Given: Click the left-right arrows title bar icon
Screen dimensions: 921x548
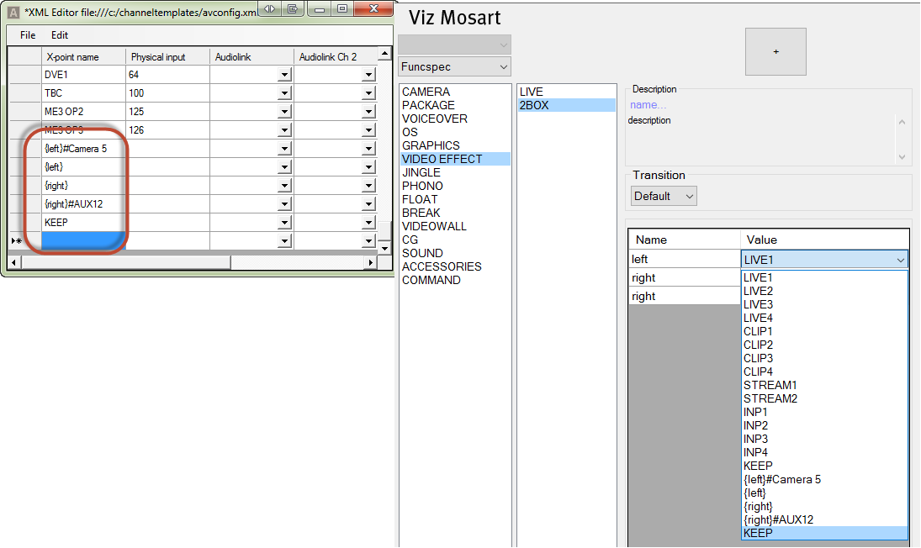Looking at the screenshot, I should pos(270,8).
